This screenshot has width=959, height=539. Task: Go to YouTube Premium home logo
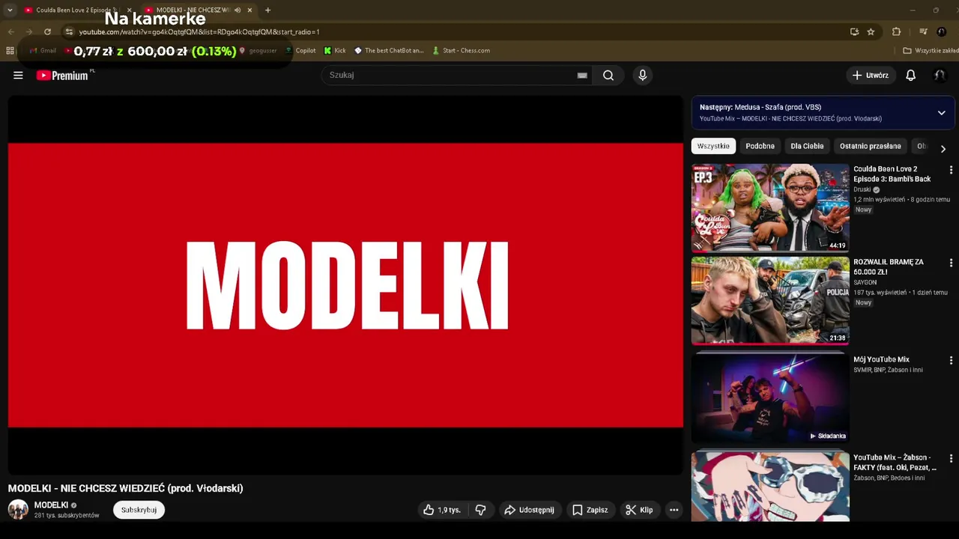coord(62,75)
